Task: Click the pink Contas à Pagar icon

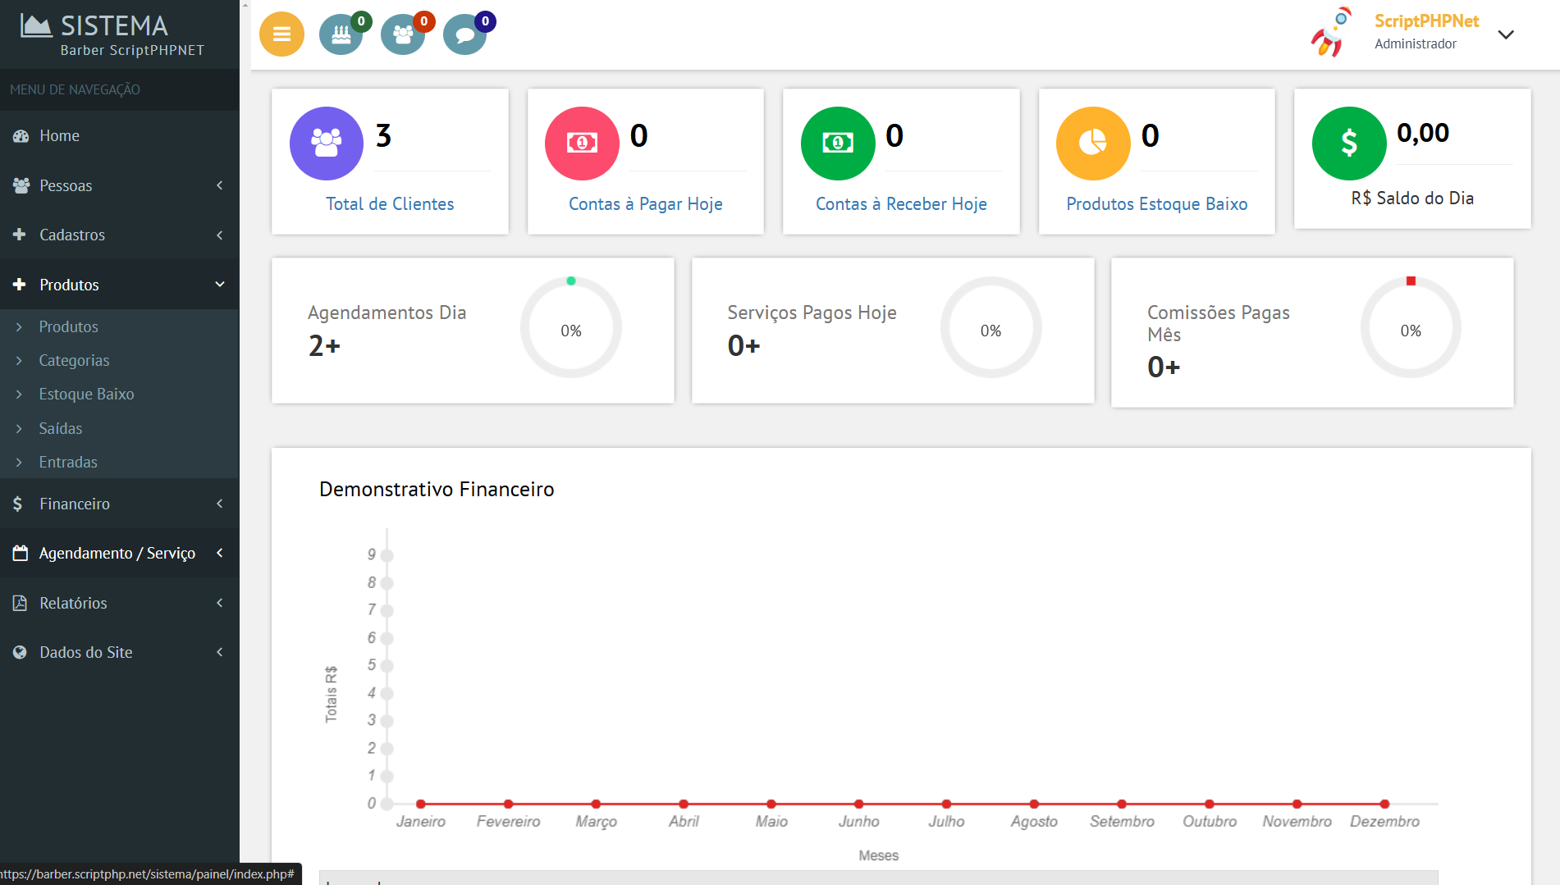Action: pyautogui.click(x=582, y=144)
